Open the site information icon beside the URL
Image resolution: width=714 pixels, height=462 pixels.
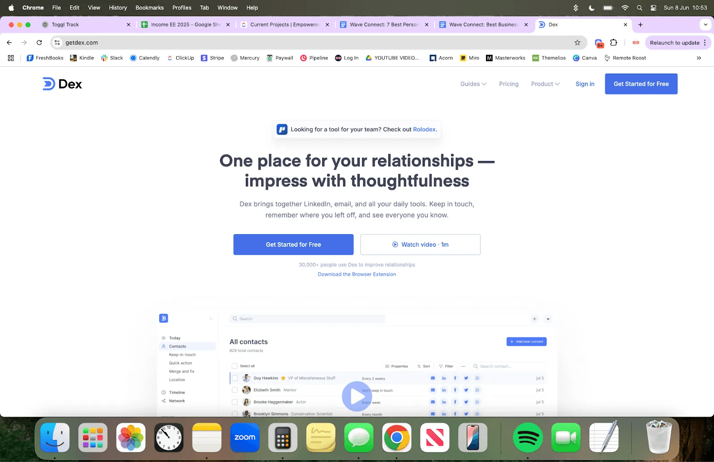click(x=57, y=43)
